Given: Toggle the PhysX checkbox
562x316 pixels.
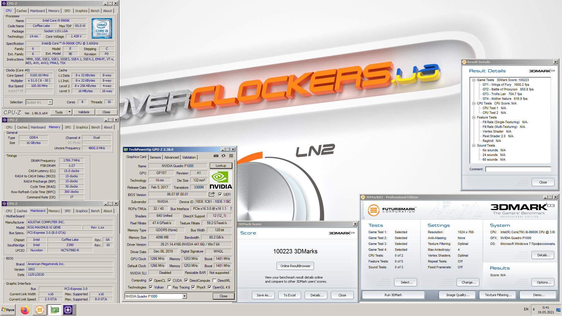Looking at the screenshot, I should (193, 287).
